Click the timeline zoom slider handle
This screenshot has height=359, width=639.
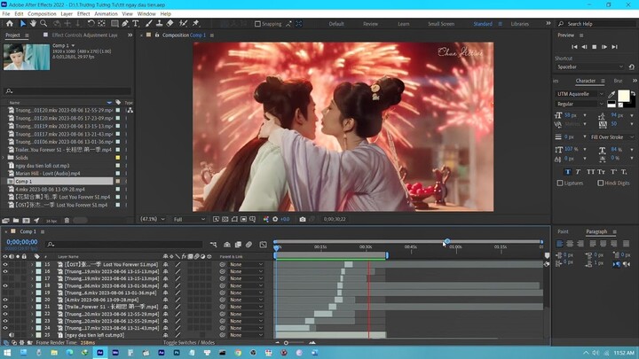pyautogui.click(x=286, y=343)
